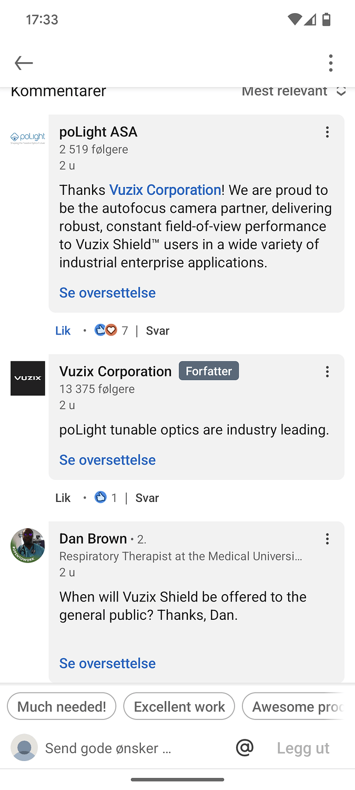Screen dimensions: 355x790
Task: Open options for Vuzix Corporation comment
Action: 327,372
